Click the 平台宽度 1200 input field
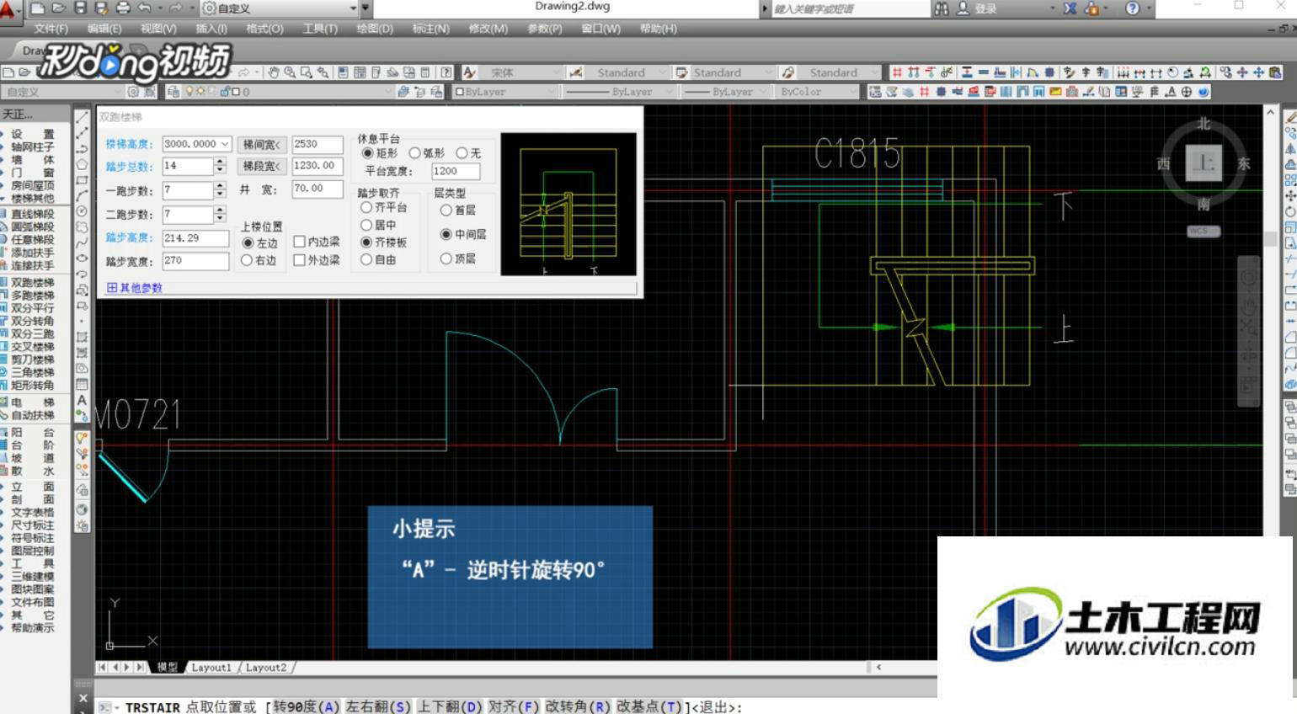This screenshot has width=1297, height=714. pyautogui.click(x=456, y=171)
